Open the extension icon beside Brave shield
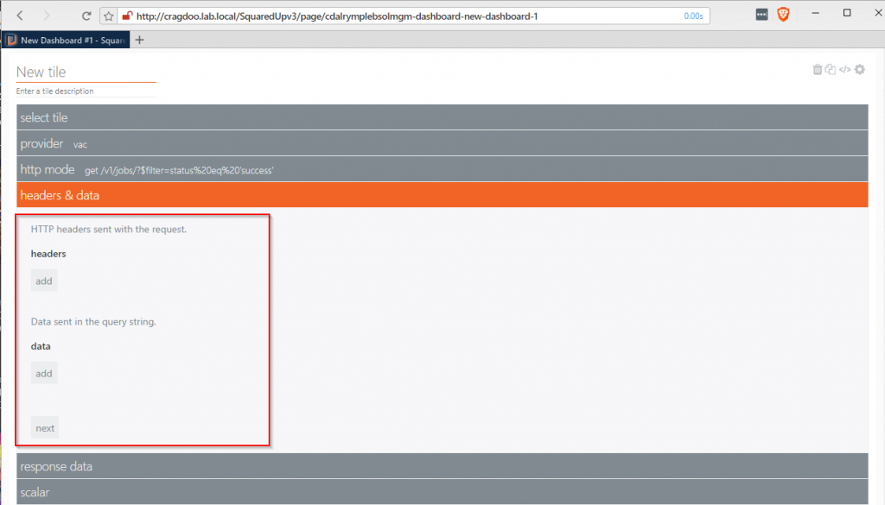Viewport: 885px width, 505px height. tap(761, 15)
